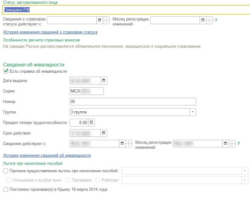
Task: Click label Льгота при начислении пособий
Action: [33, 163]
